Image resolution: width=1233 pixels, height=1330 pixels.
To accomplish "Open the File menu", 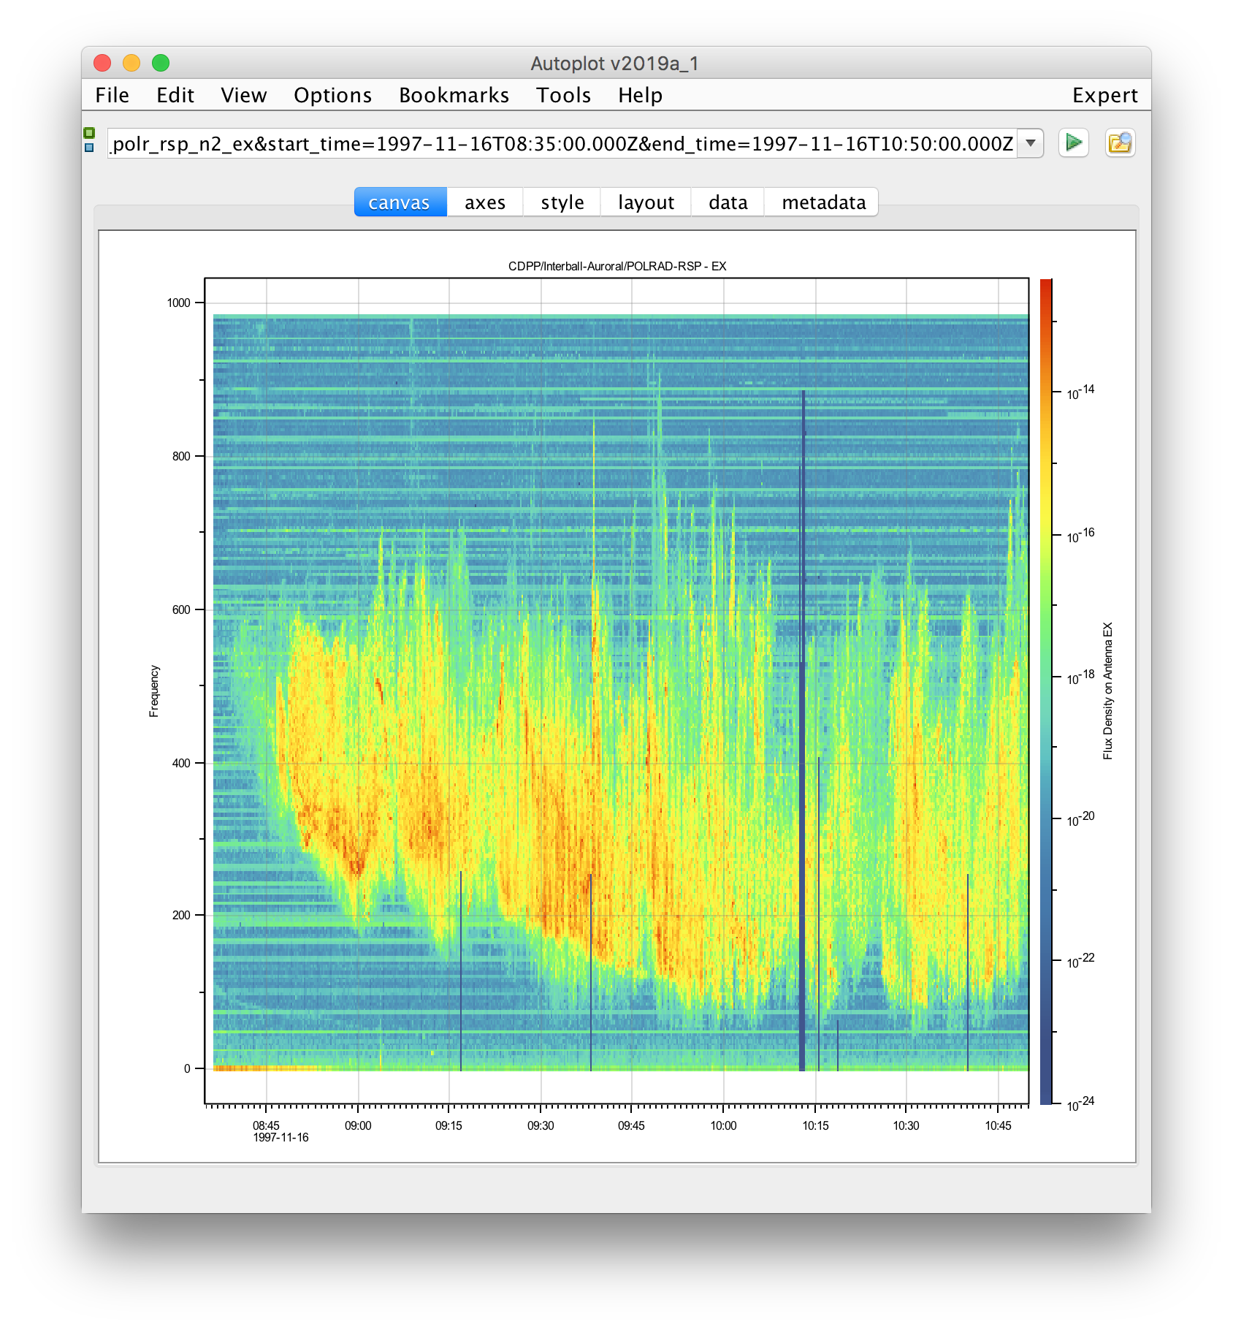I will point(112,95).
